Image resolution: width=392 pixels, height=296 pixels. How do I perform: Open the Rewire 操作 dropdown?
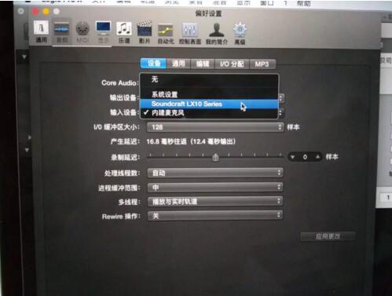pyautogui.click(x=215, y=216)
